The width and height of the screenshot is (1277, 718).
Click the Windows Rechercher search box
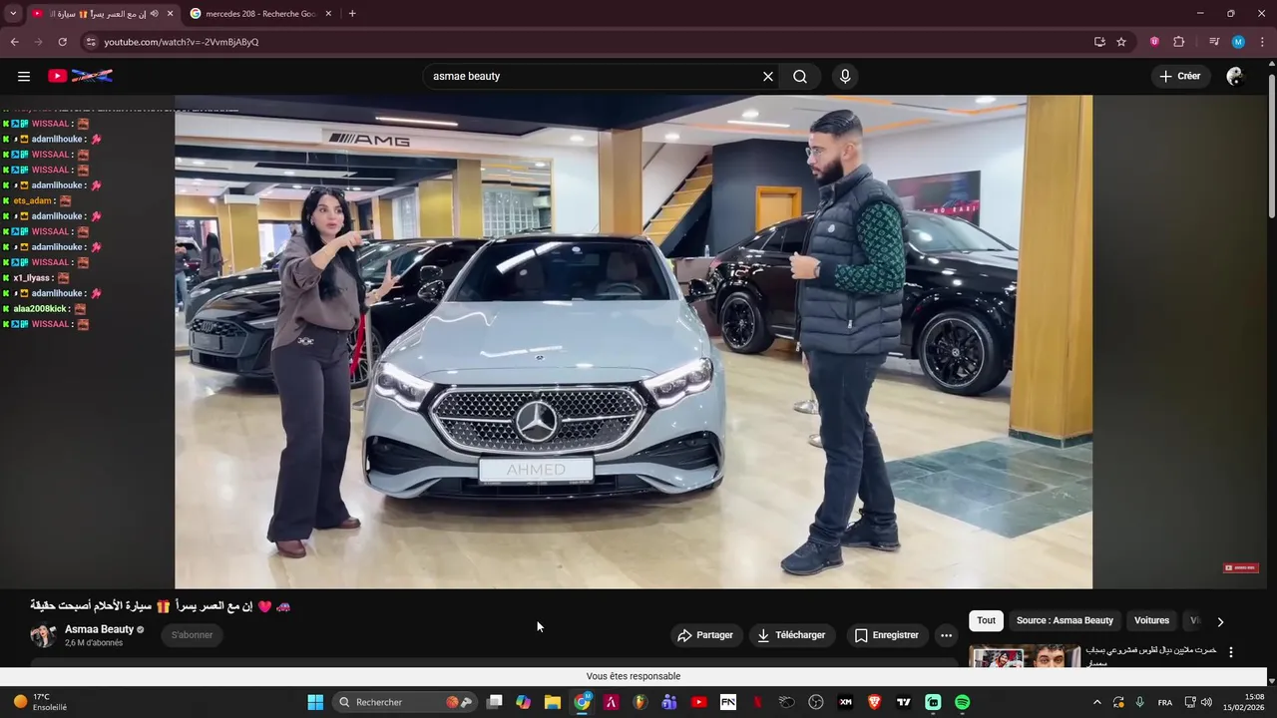pyautogui.click(x=404, y=702)
